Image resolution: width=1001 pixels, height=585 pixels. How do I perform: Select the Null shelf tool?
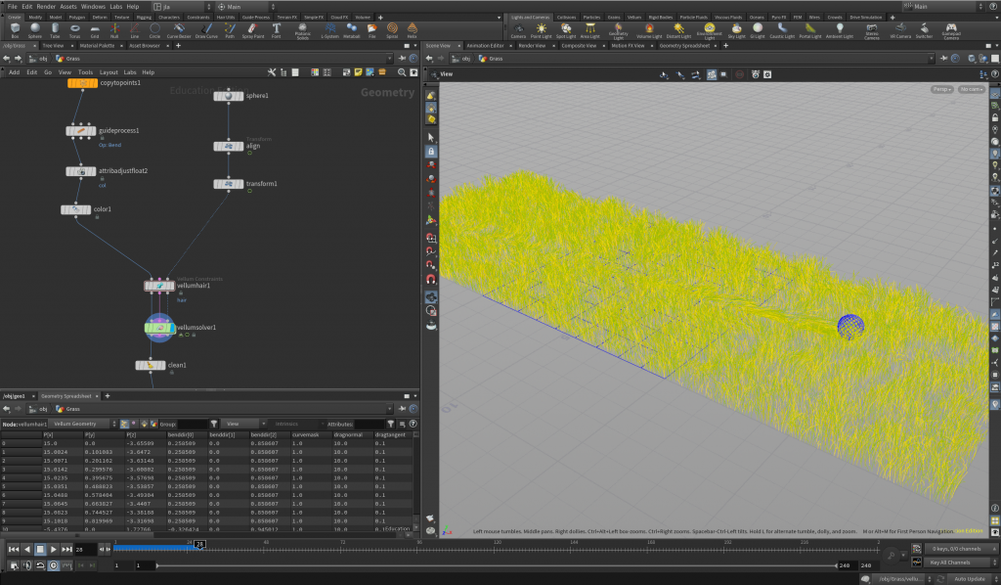(x=114, y=30)
